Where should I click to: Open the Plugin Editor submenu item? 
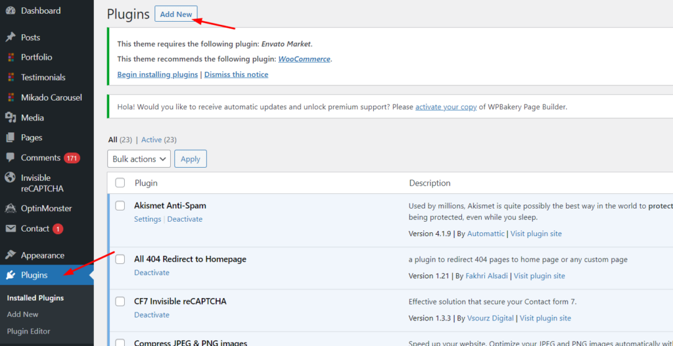pos(28,331)
